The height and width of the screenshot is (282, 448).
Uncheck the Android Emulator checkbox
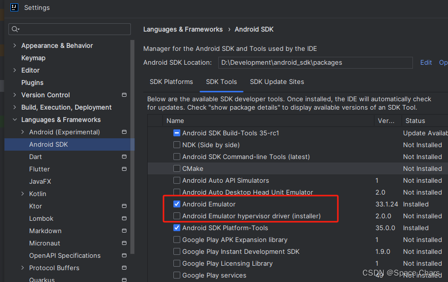[176, 204]
